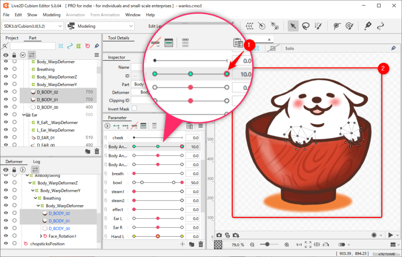The image size is (402, 257).
Task: Click the mesh edit pen tool
Action: 367,26
